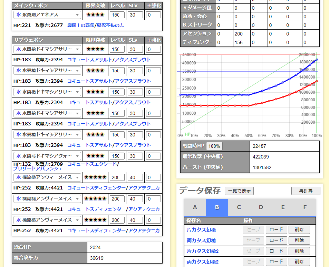Open data save tab D
Viewport: 329px width, 267px height.
(x=261, y=207)
